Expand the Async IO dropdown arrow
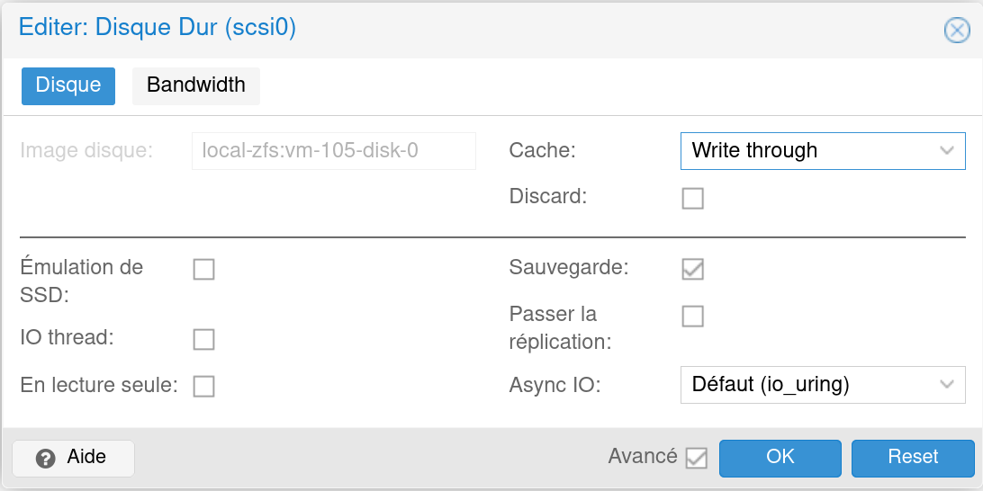 (x=947, y=385)
